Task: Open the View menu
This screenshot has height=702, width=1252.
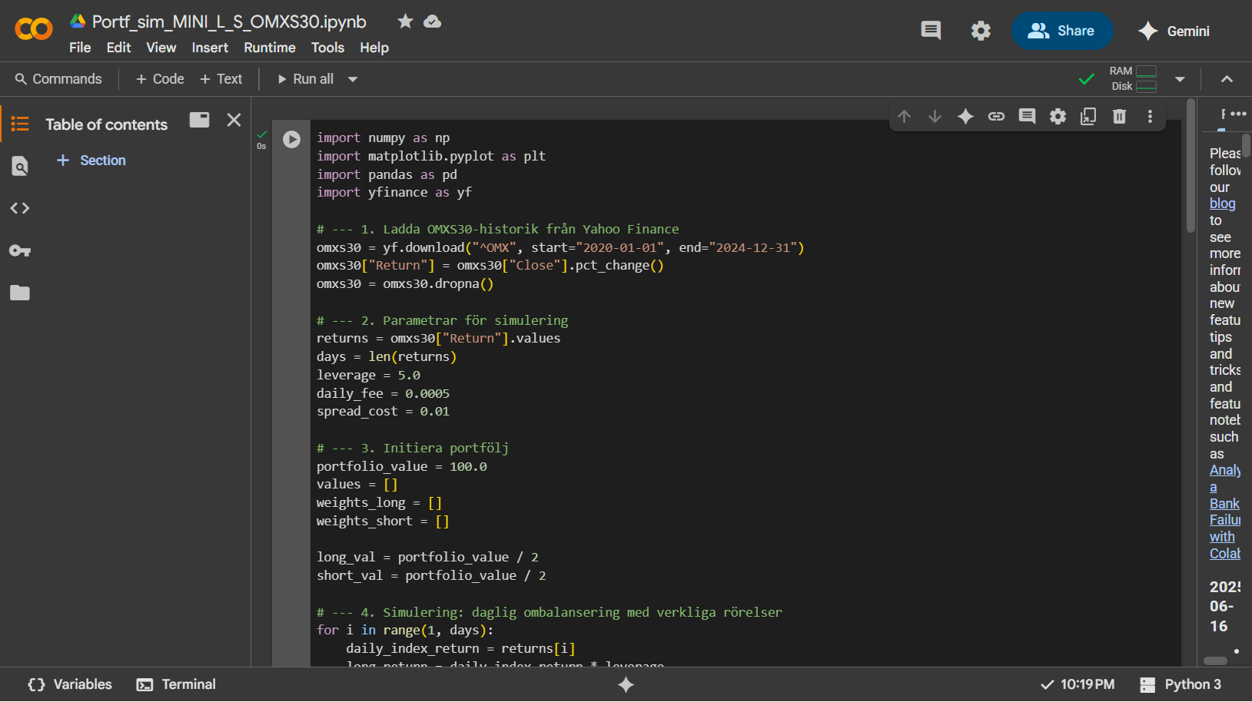Action: [x=161, y=48]
